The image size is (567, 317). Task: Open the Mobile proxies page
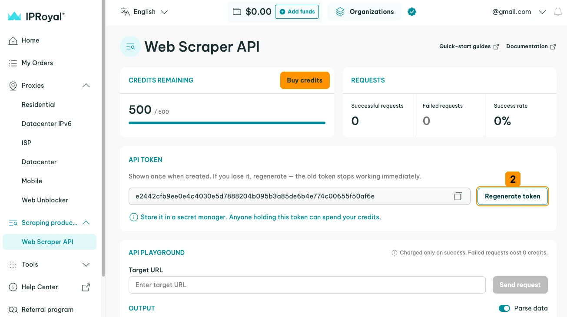[x=32, y=181]
